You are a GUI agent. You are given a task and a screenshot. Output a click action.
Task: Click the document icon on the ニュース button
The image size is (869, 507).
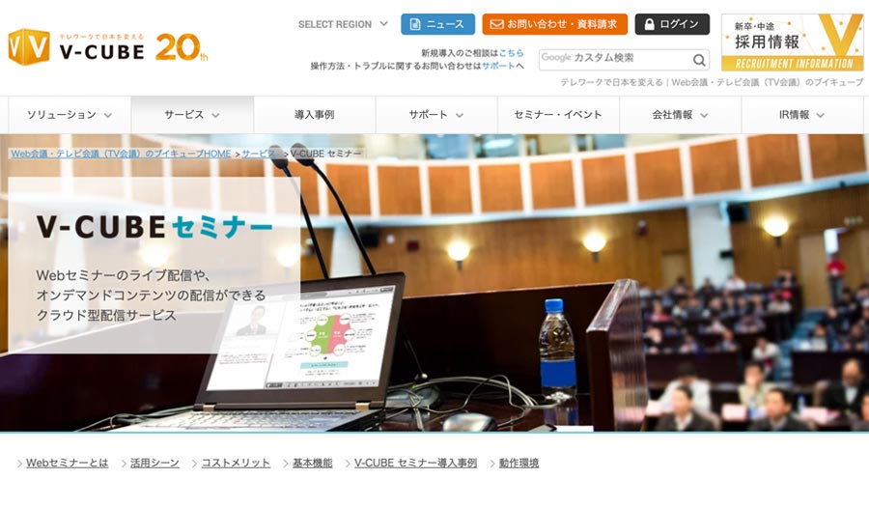pyautogui.click(x=414, y=24)
